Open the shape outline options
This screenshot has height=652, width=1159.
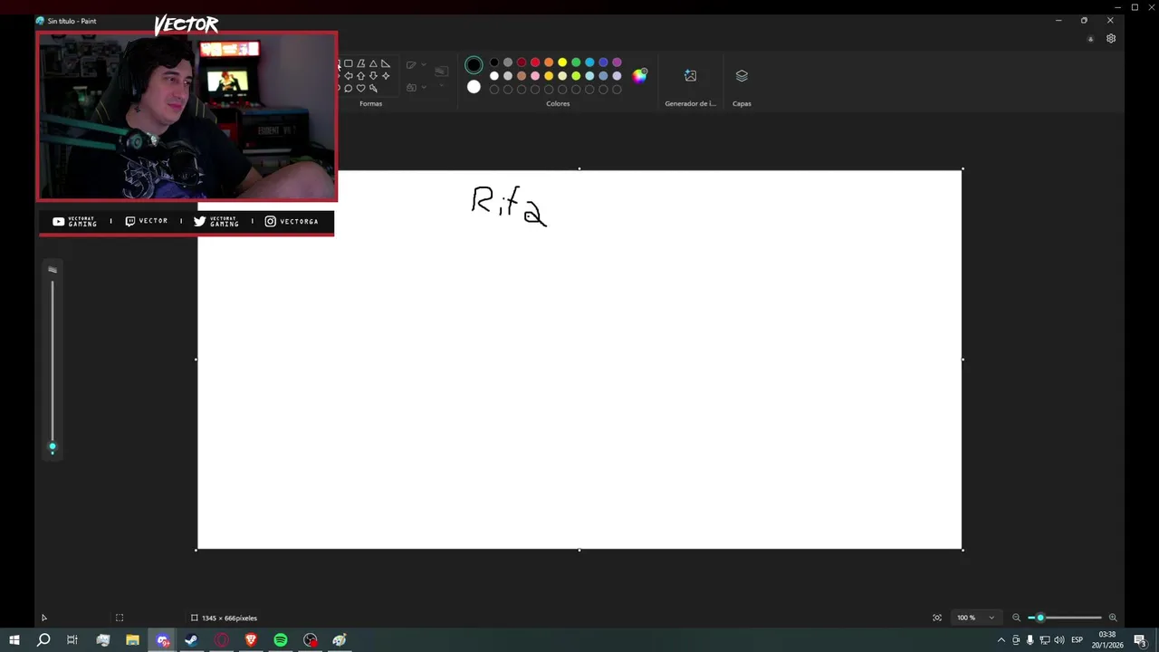click(417, 65)
